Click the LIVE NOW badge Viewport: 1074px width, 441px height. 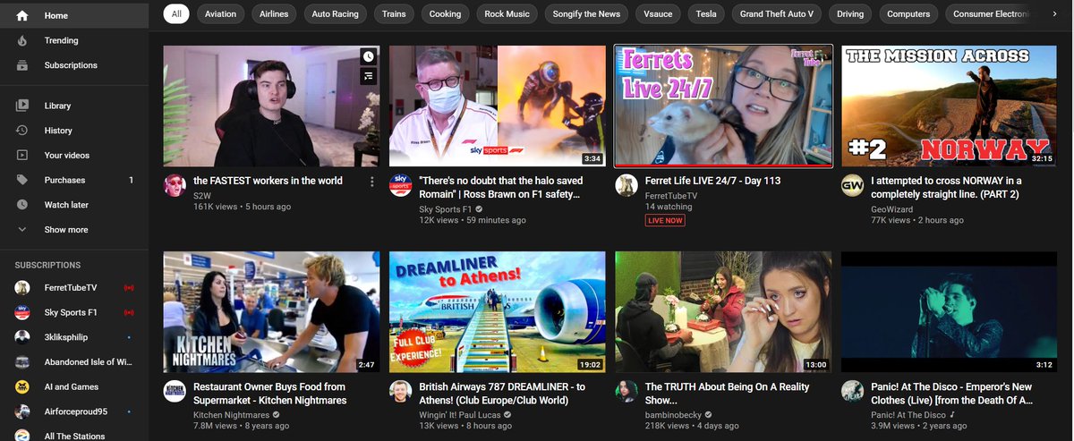(665, 220)
